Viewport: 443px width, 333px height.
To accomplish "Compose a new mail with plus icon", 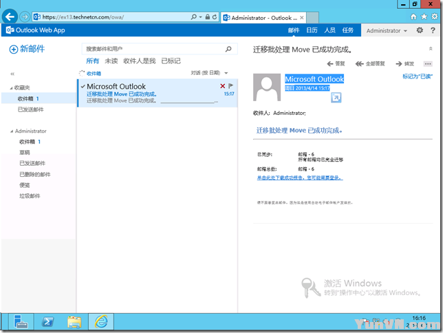I will [x=13, y=50].
